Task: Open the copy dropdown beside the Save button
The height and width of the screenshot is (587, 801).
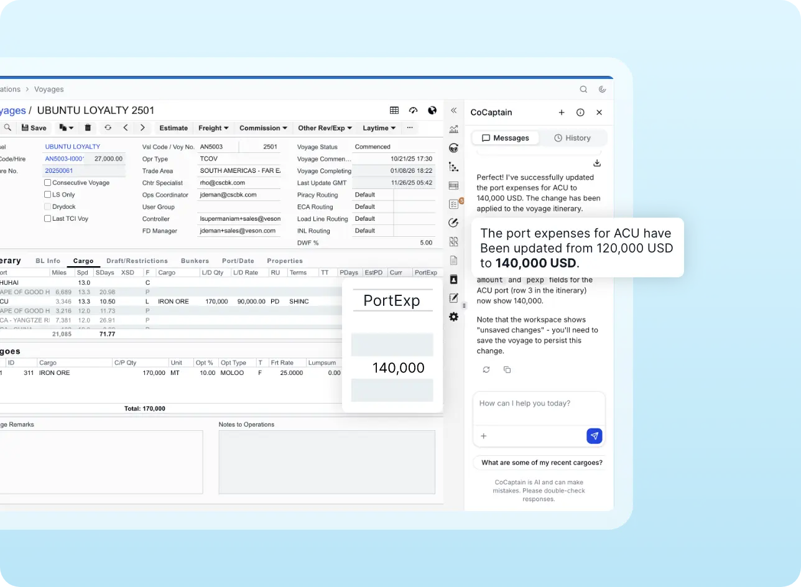Action: pos(67,127)
